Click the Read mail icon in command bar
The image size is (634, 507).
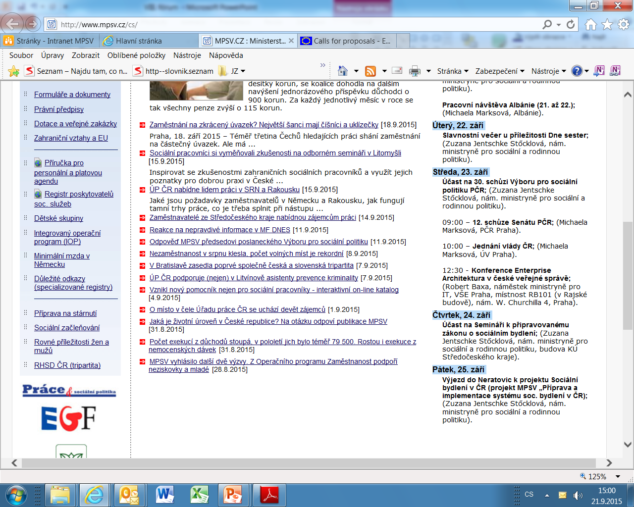(x=397, y=71)
